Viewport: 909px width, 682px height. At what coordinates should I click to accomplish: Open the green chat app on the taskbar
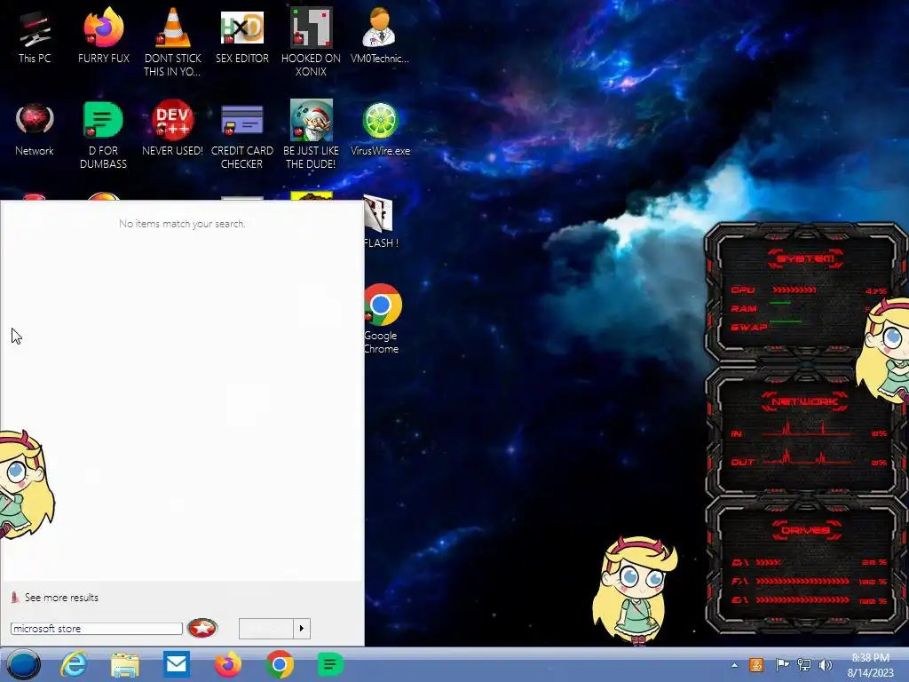pos(330,664)
